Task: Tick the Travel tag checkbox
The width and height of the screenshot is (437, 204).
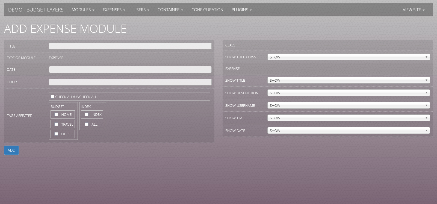Action: pos(56,124)
